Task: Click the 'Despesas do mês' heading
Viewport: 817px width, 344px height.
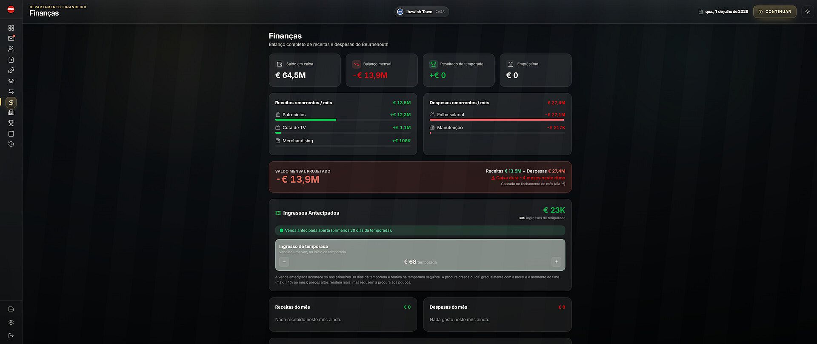Action: pyautogui.click(x=448, y=307)
